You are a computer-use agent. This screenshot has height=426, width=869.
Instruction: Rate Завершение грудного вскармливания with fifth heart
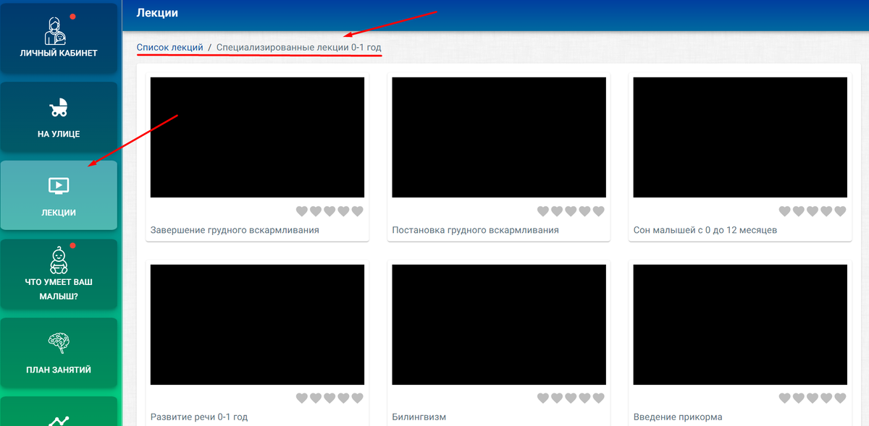click(357, 211)
